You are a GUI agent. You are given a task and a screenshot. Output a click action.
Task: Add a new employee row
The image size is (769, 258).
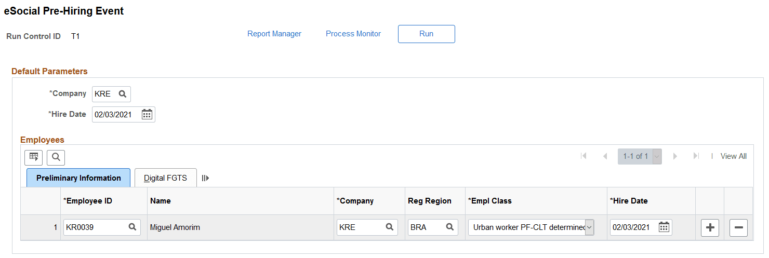pos(710,227)
